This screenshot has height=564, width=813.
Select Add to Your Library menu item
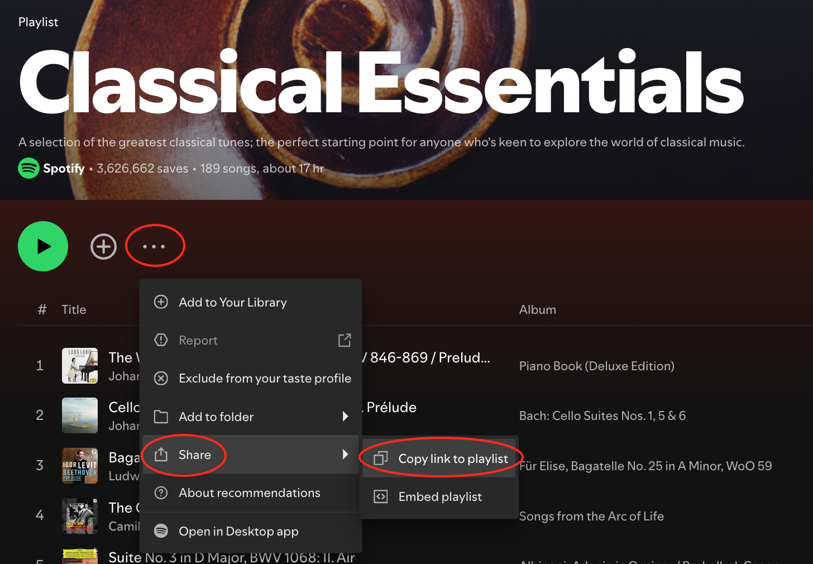pos(232,303)
